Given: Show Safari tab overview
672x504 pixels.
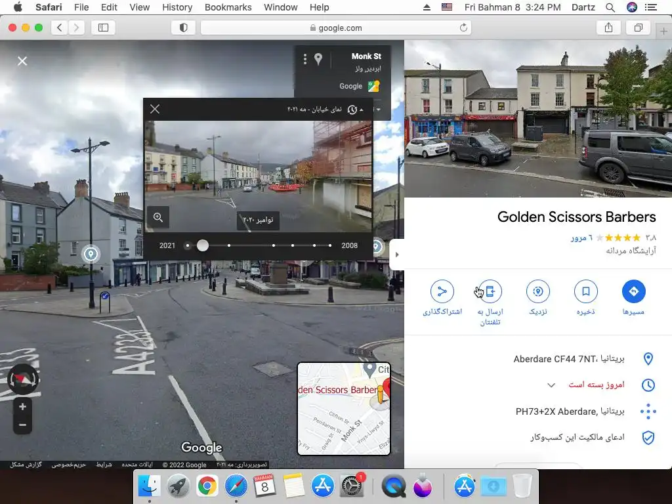Looking at the screenshot, I should (638, 28).
